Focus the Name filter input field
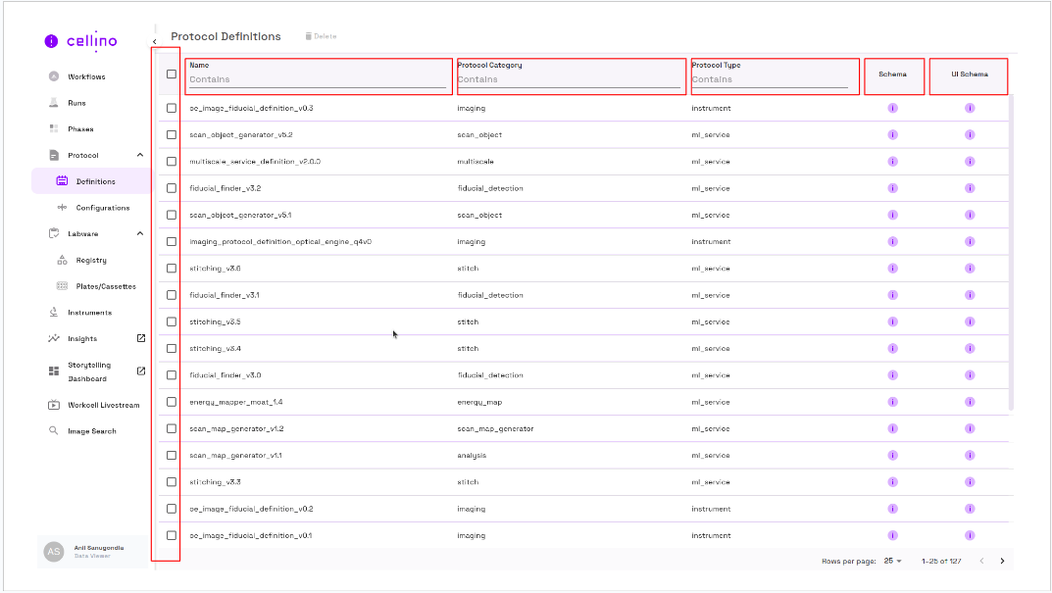This screenshot has height=593, width=1052. point(317,79)
